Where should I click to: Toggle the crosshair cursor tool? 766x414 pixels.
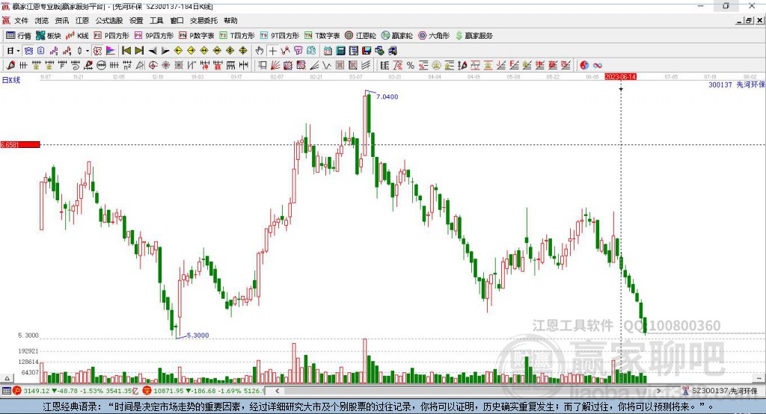272,51
